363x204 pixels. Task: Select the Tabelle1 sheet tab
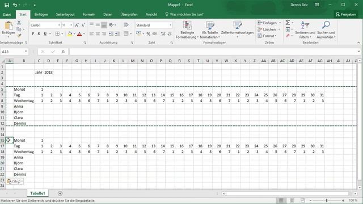point(37,193)
